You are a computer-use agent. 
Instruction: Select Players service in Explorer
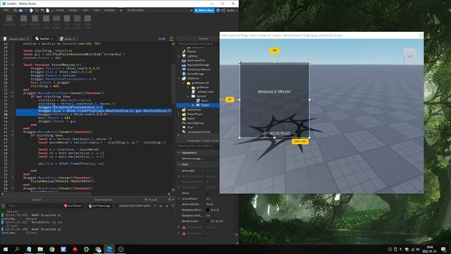(x=191, y=52)
